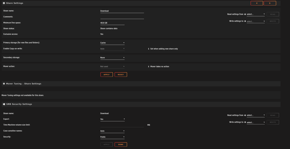Click 'Yes' value next to Exclusive access
The width and height of the screenshot is (290, 149).
pos(102,34)
